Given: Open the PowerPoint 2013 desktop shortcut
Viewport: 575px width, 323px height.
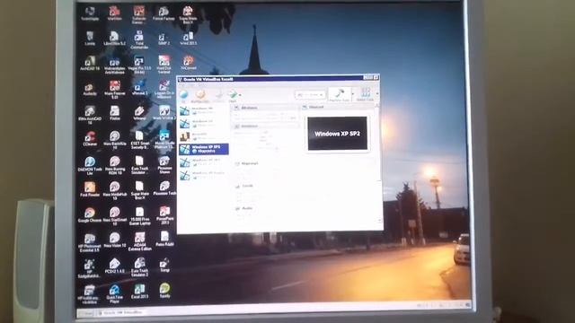Looking at the screenshot, I should [x=164, y=215].
